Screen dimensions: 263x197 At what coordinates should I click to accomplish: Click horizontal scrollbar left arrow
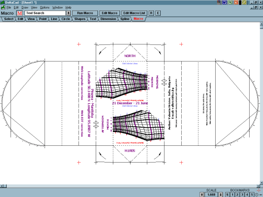(1, 186)
